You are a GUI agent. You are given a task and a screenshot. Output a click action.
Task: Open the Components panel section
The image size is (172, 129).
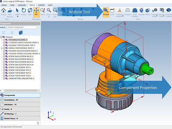point(20,95)
